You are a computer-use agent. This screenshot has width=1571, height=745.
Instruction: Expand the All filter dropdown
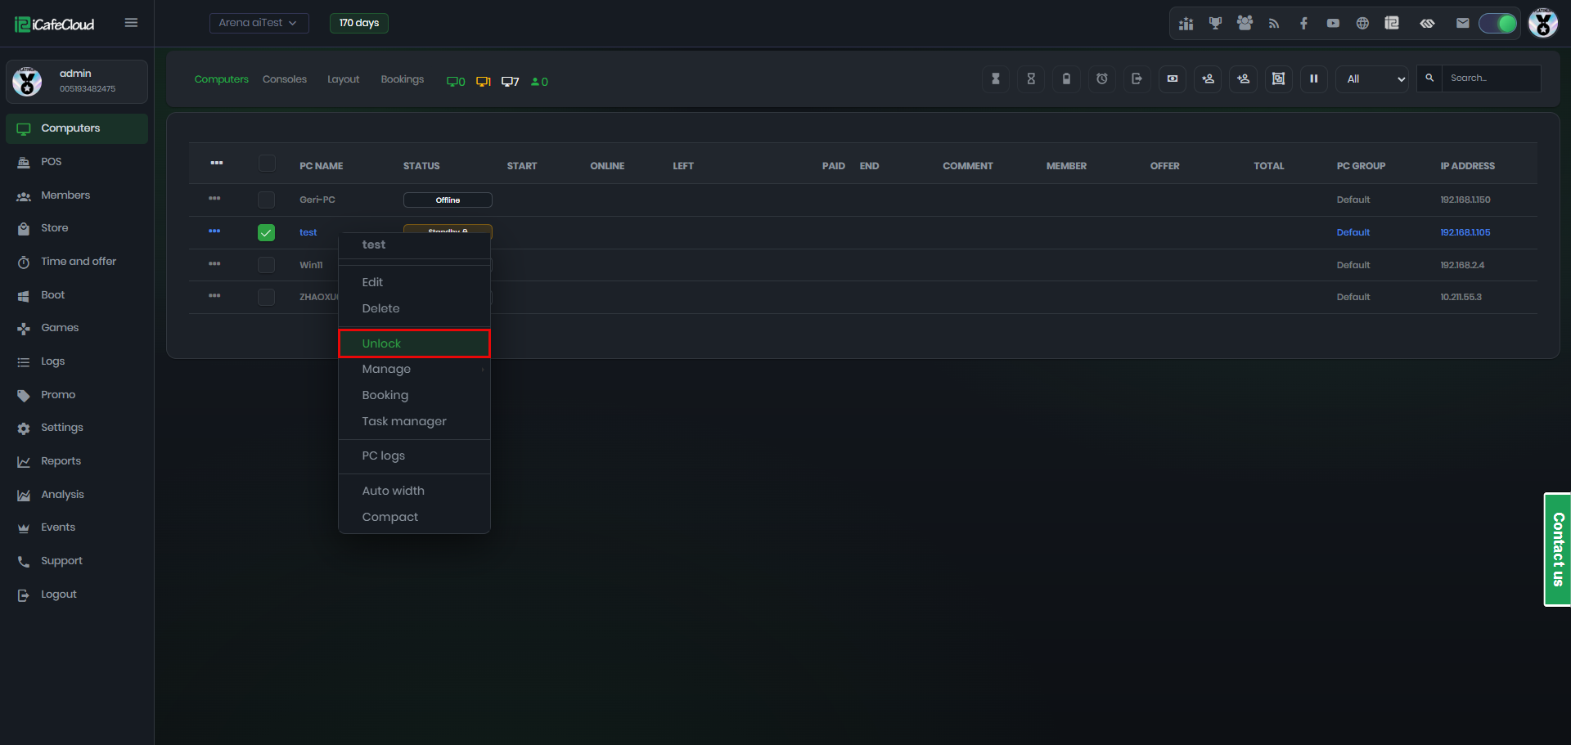[x=1371, y=79]
